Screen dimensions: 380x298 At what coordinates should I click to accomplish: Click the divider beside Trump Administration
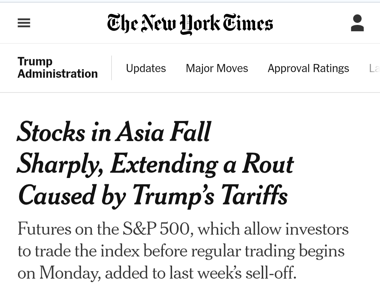click(112, 68)
